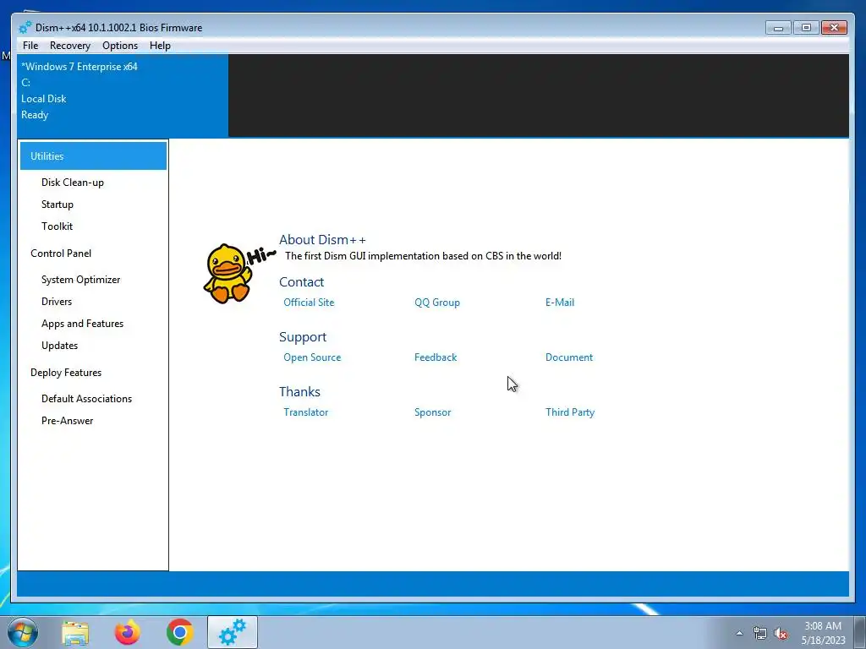
Task: Show hidden tray icons arrow
Action: click(x=739, y=633)
